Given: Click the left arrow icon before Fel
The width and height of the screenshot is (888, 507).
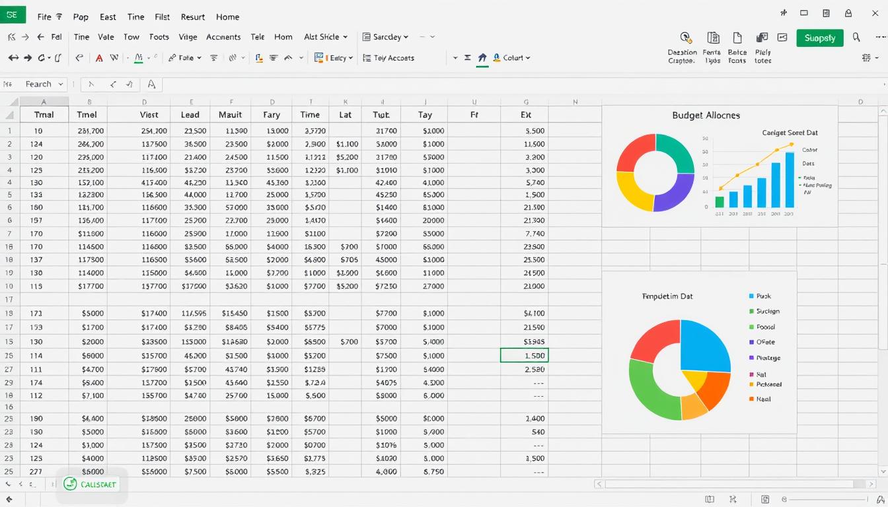Looking at the screenshot, I should (x=40, y=38).
